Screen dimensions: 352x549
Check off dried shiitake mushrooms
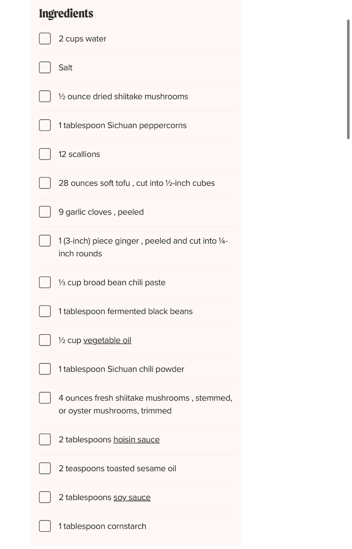point(45,96)
